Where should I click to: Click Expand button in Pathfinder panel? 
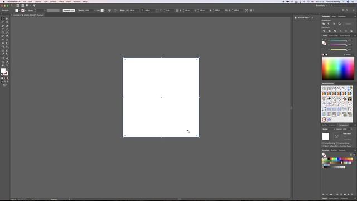tap(348, 23)
